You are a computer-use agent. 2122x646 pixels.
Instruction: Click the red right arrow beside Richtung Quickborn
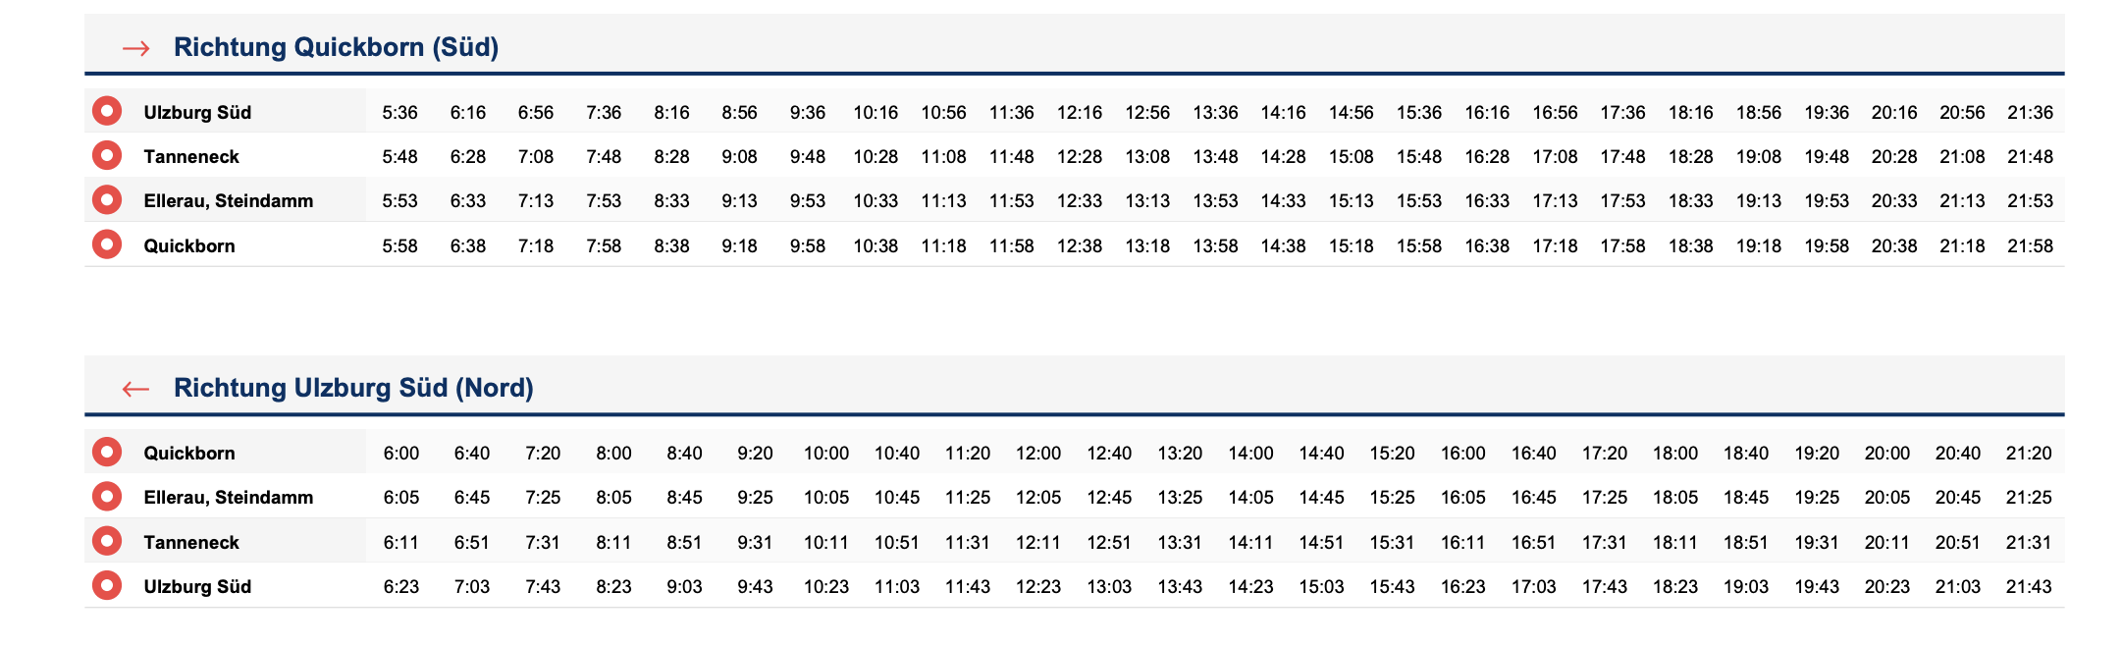click(x=135, y=48)
